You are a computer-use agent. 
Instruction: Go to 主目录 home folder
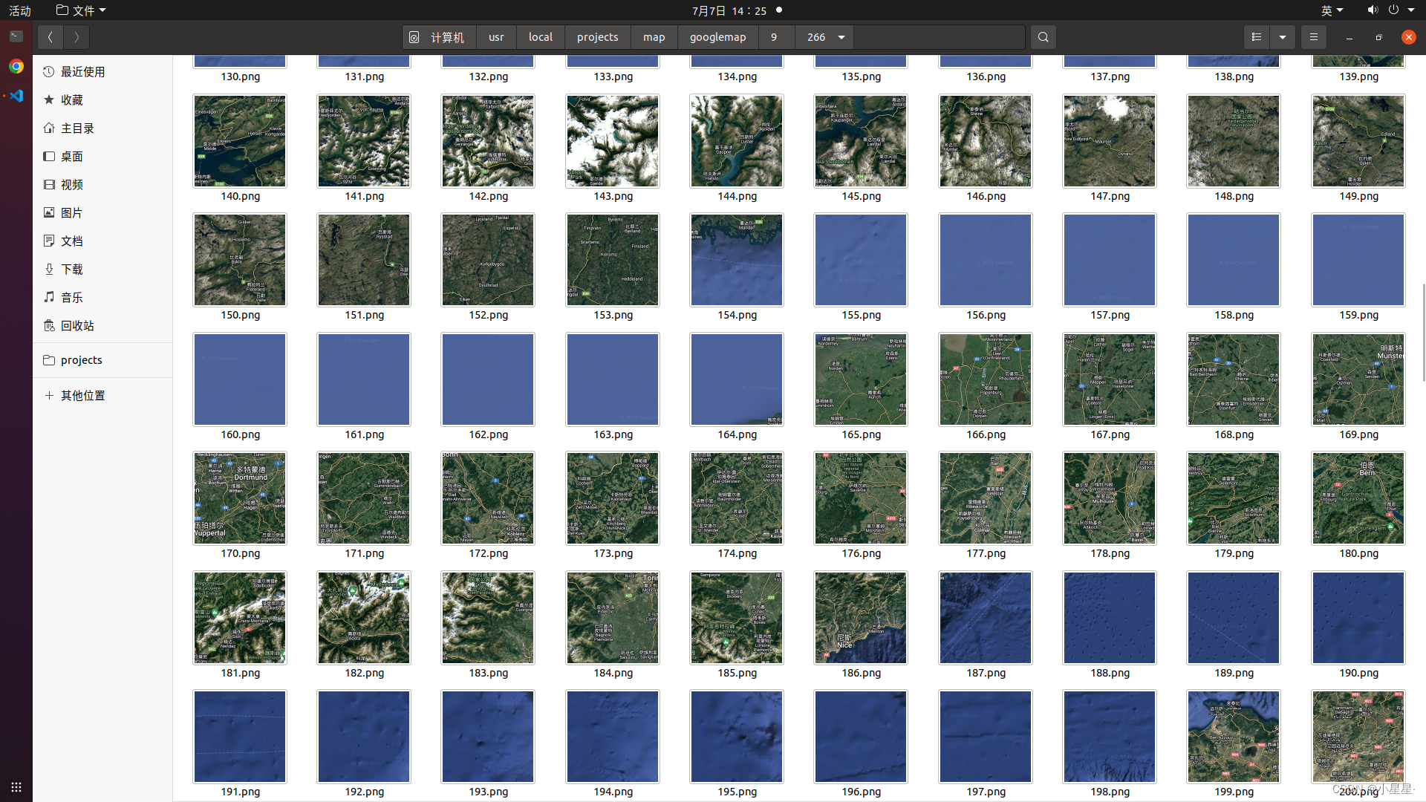pyautogui.click(x=102, y=128)
